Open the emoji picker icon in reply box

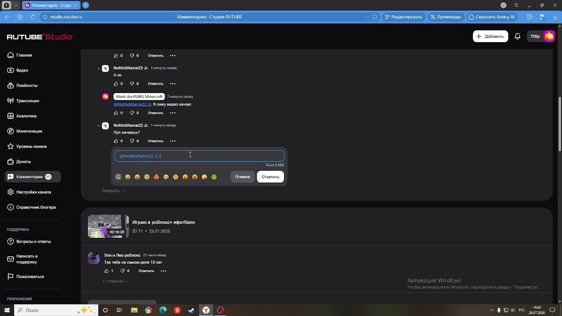(x=118, y=177)
